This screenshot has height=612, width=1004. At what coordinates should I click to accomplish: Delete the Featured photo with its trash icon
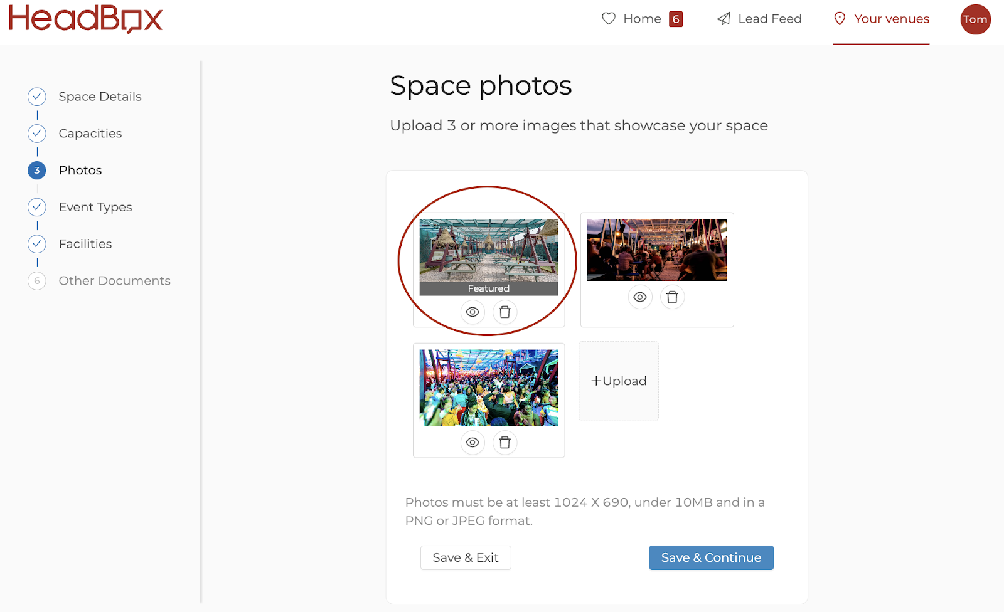[505, 312]
